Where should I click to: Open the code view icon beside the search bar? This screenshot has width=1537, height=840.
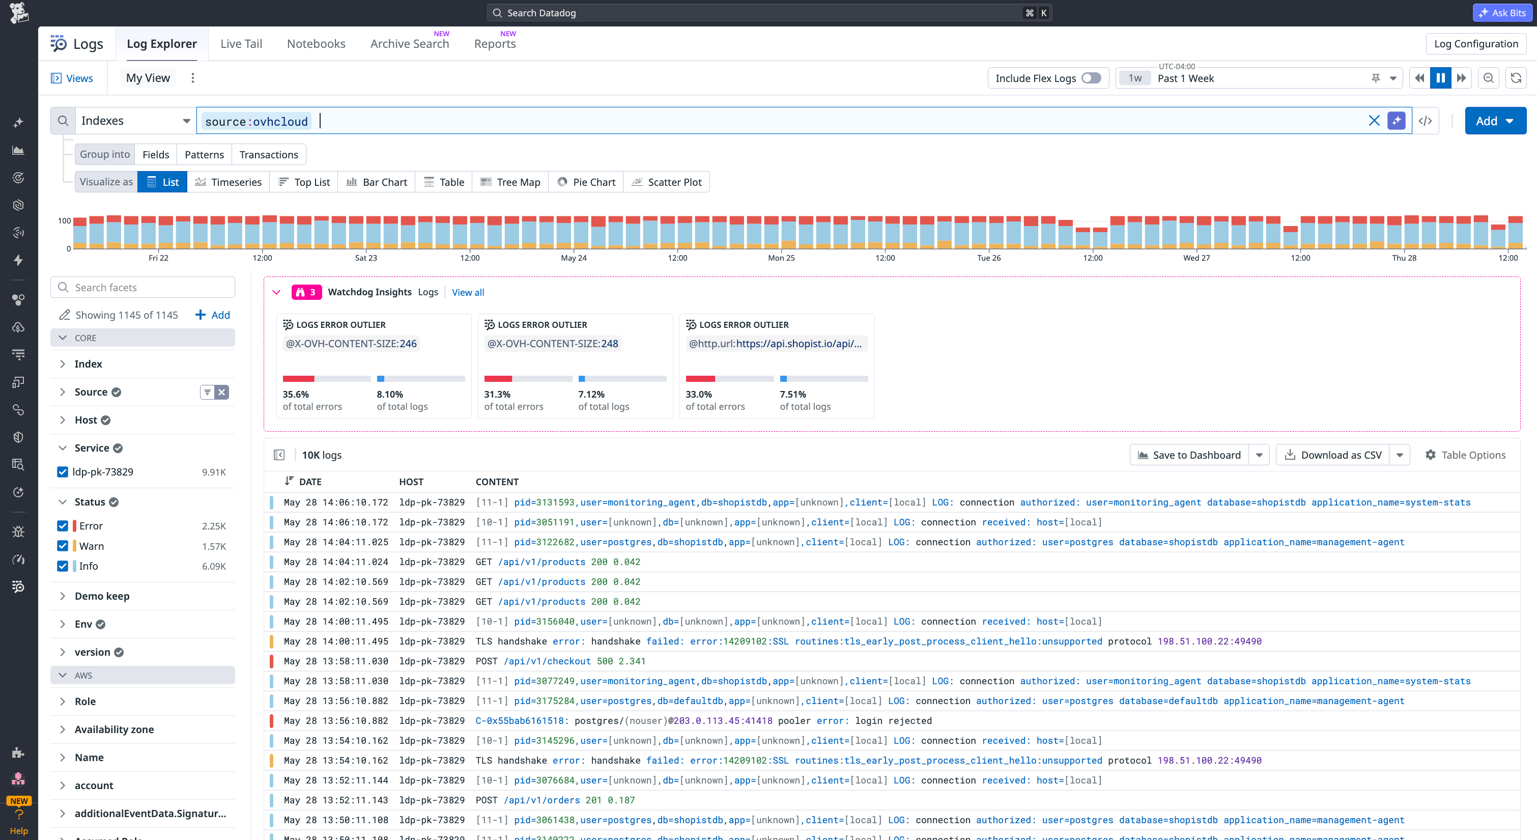(x=1425, y=121)
